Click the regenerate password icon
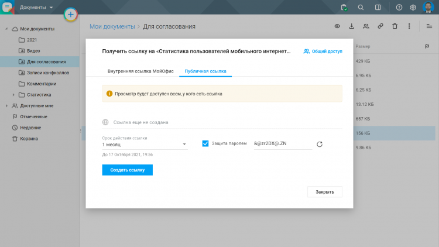Viewport: 439px width, 247px height. click(x=320, y=144)
